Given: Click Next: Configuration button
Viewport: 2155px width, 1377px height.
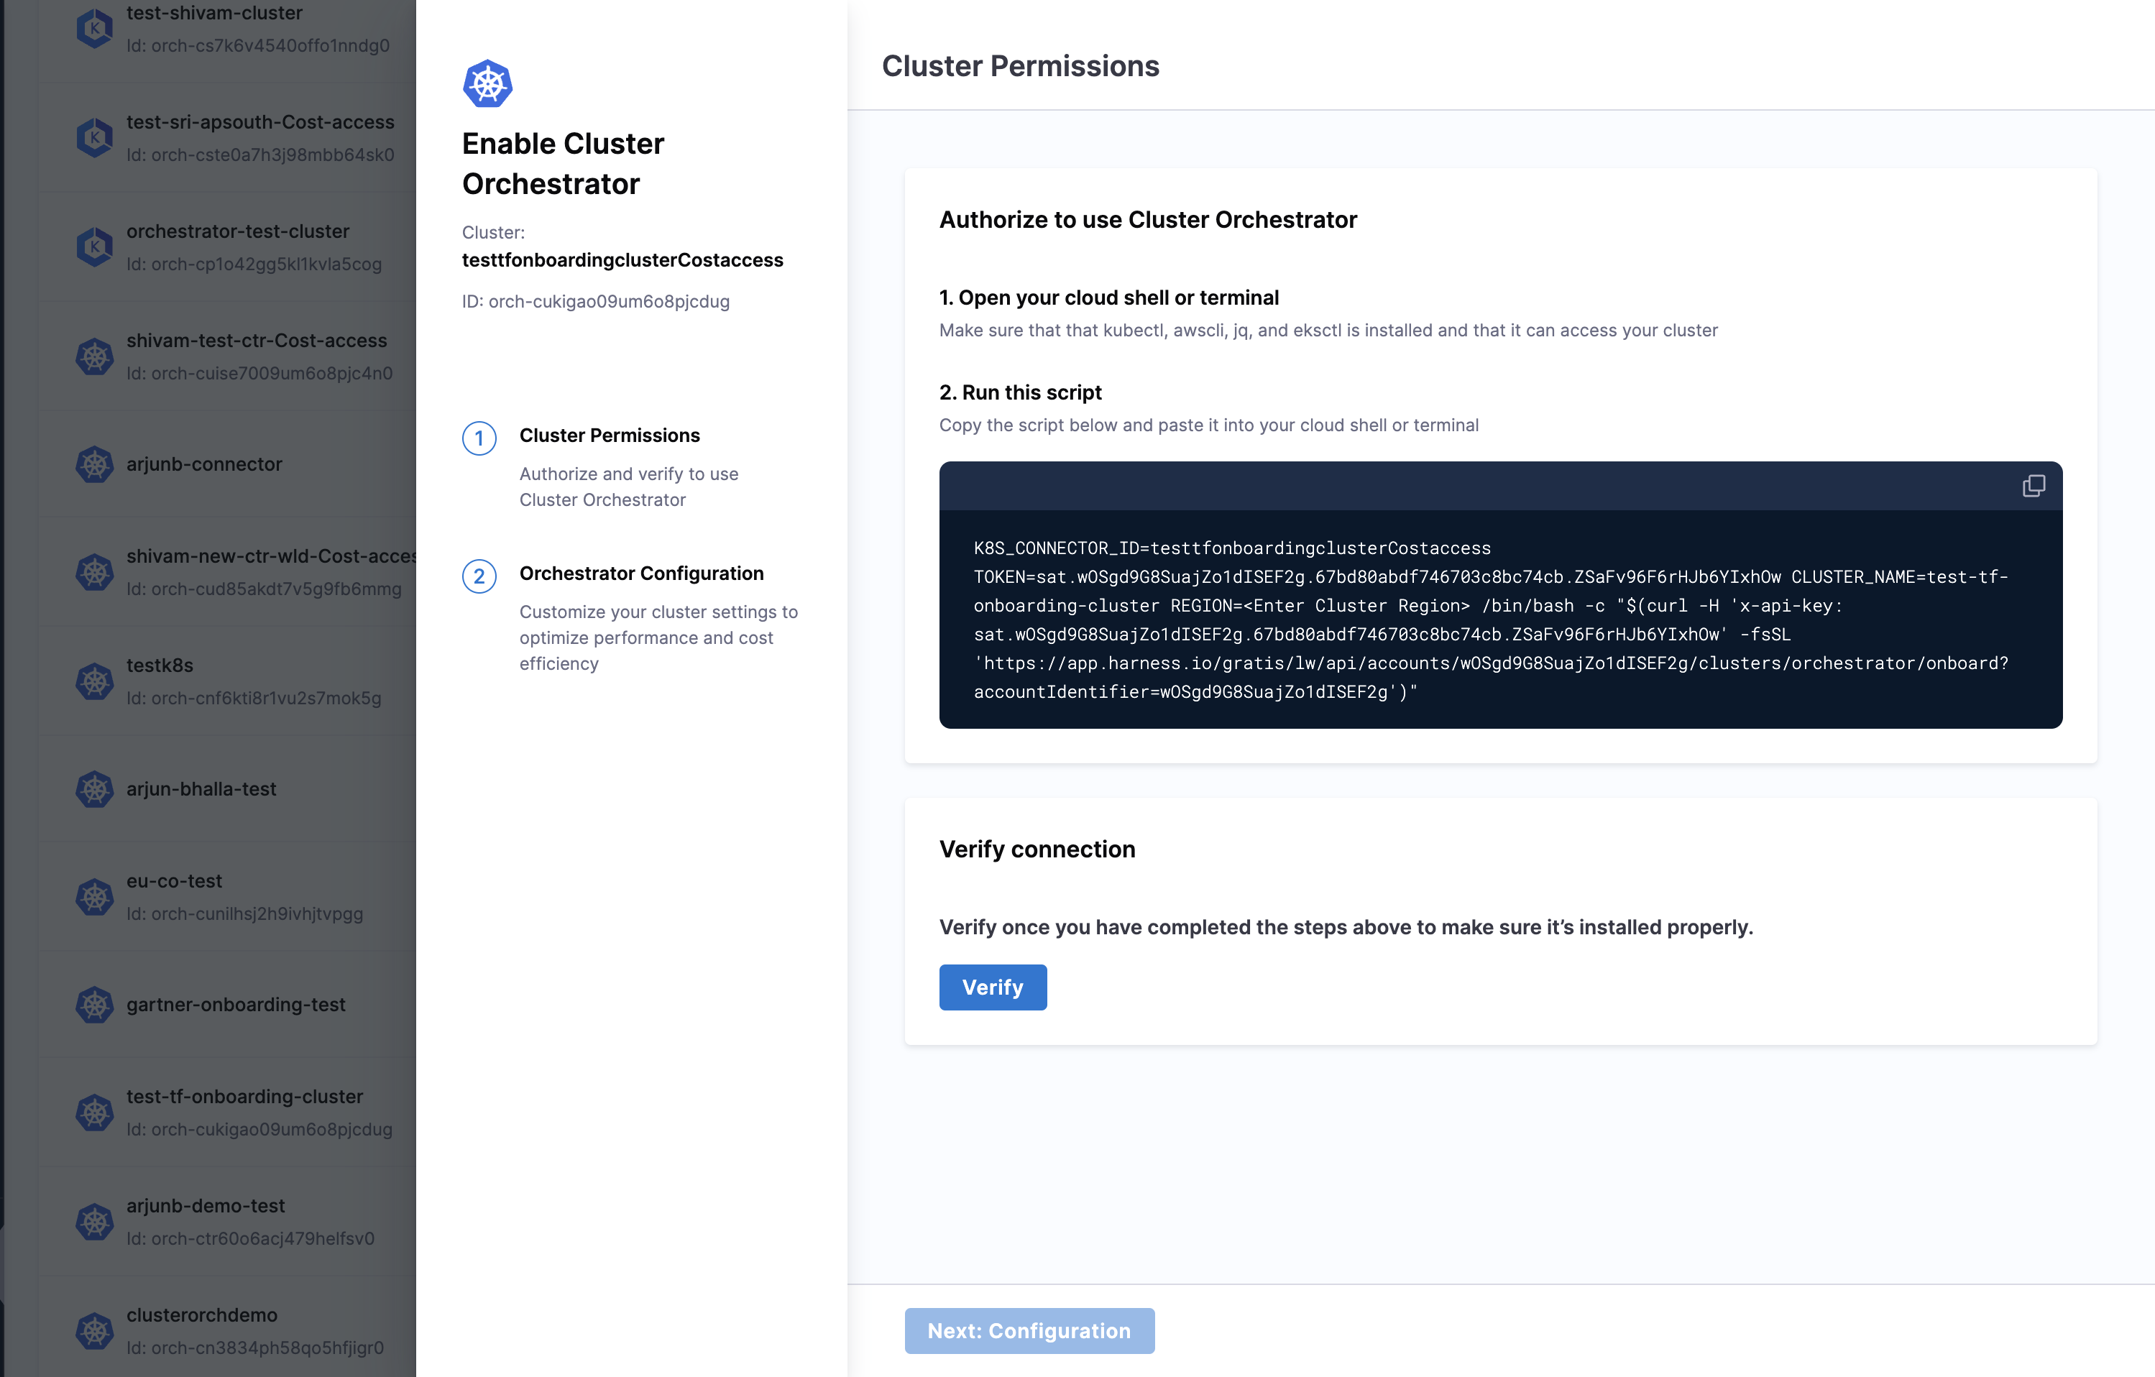Looking at the screenshot, I should coord(1029,1330).
